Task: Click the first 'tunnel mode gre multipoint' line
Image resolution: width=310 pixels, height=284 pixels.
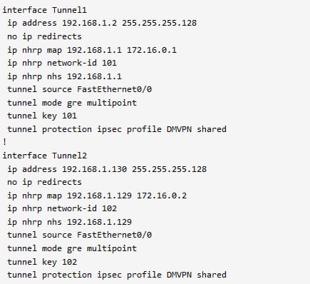Action: pos(72,103)
